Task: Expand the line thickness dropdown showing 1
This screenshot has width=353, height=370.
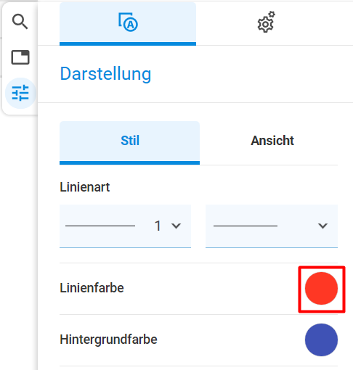Action: pyautogui.click(x=125, y=226)
